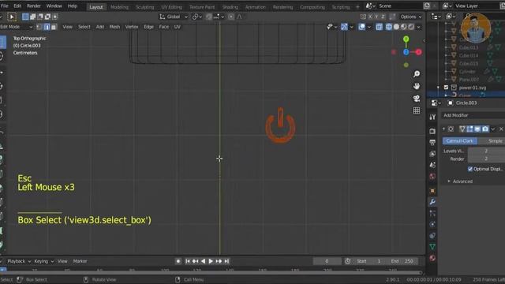Open the Window menu

[x=54, y=6]
